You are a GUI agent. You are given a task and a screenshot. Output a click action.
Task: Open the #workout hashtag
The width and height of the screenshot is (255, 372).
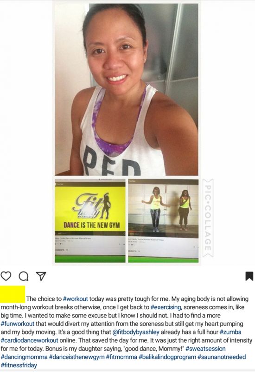point(76,299)
